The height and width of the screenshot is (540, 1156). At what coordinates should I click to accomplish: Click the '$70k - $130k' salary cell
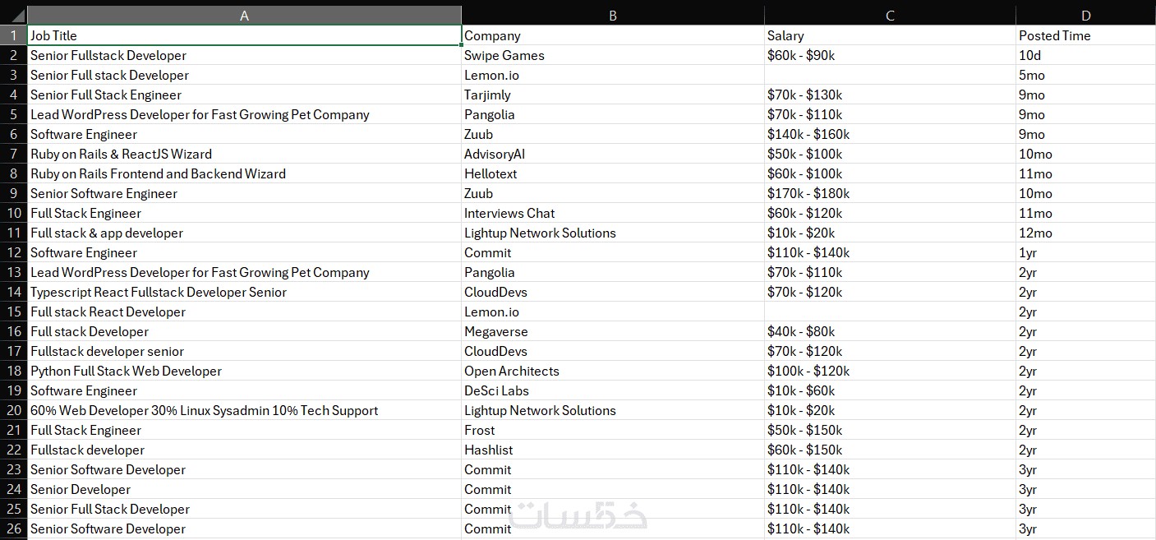pyautogui.click(x=890, y=95)
